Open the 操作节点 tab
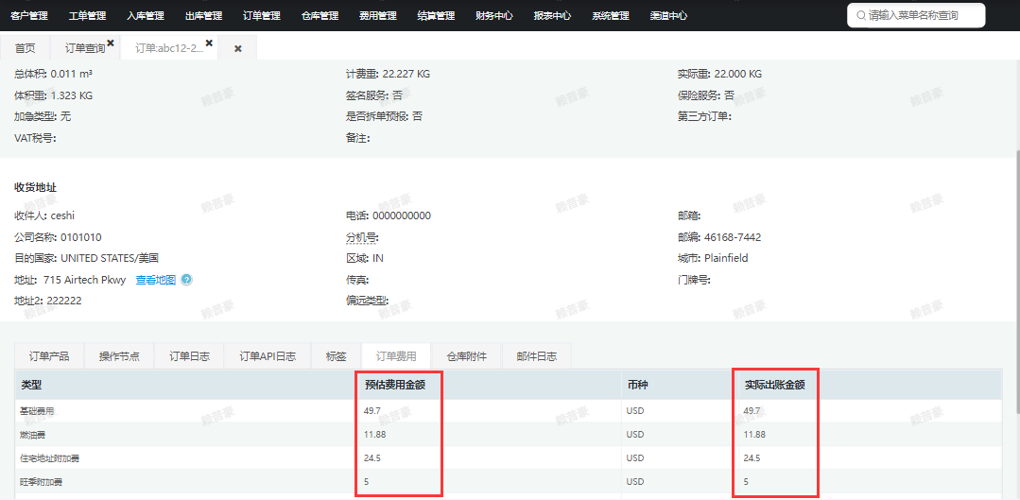The width and height of the screenshot is (1020, 500). pos(119,356)
